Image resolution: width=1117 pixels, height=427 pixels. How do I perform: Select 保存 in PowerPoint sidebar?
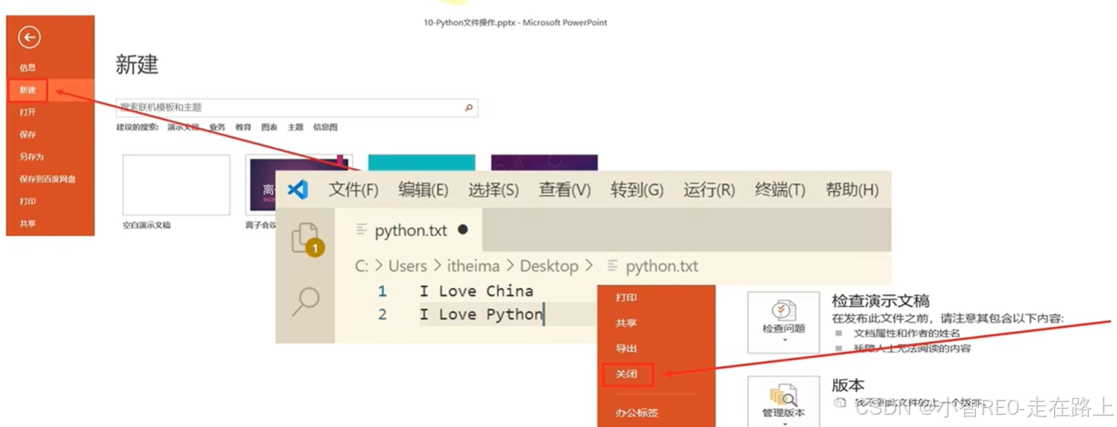coord(27,134)
